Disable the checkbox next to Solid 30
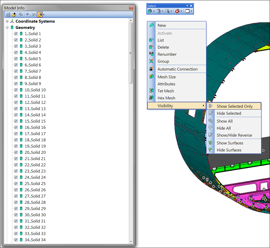 coord(16,215)
